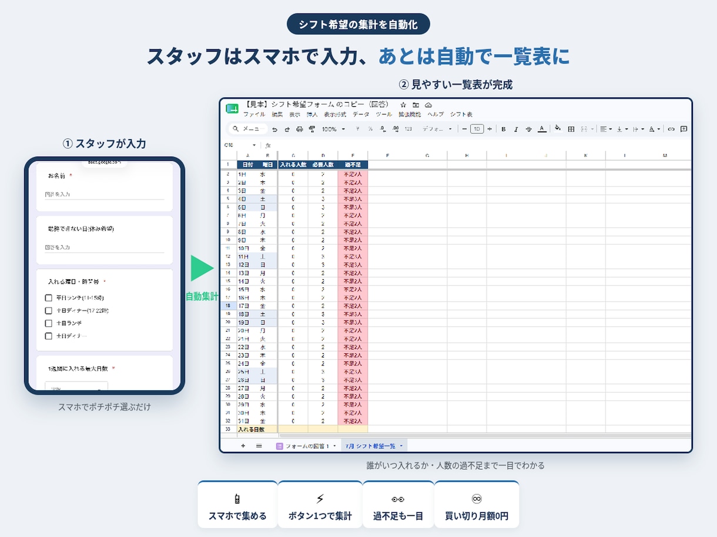Screen dimensions: 717x537
Task: Click the menu search box
Action: click(249, 129)
